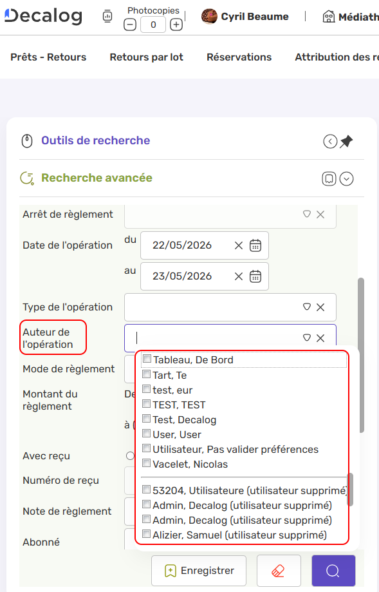Check 53204, Utilisateure (utilisateur supprimé)
The image size is (379, 592).
(146, 490)
